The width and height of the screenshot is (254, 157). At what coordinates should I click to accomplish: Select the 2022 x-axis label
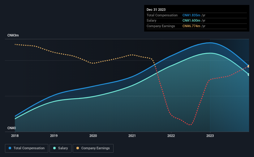point(171,136)
